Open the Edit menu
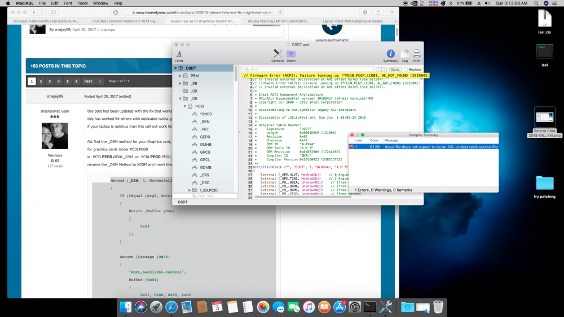The height and width of the screenshot is (317, 564). 55,3
